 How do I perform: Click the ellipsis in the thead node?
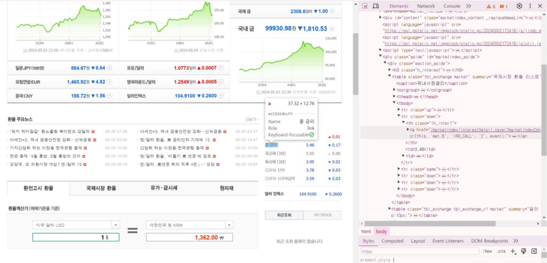pos(417,97)
